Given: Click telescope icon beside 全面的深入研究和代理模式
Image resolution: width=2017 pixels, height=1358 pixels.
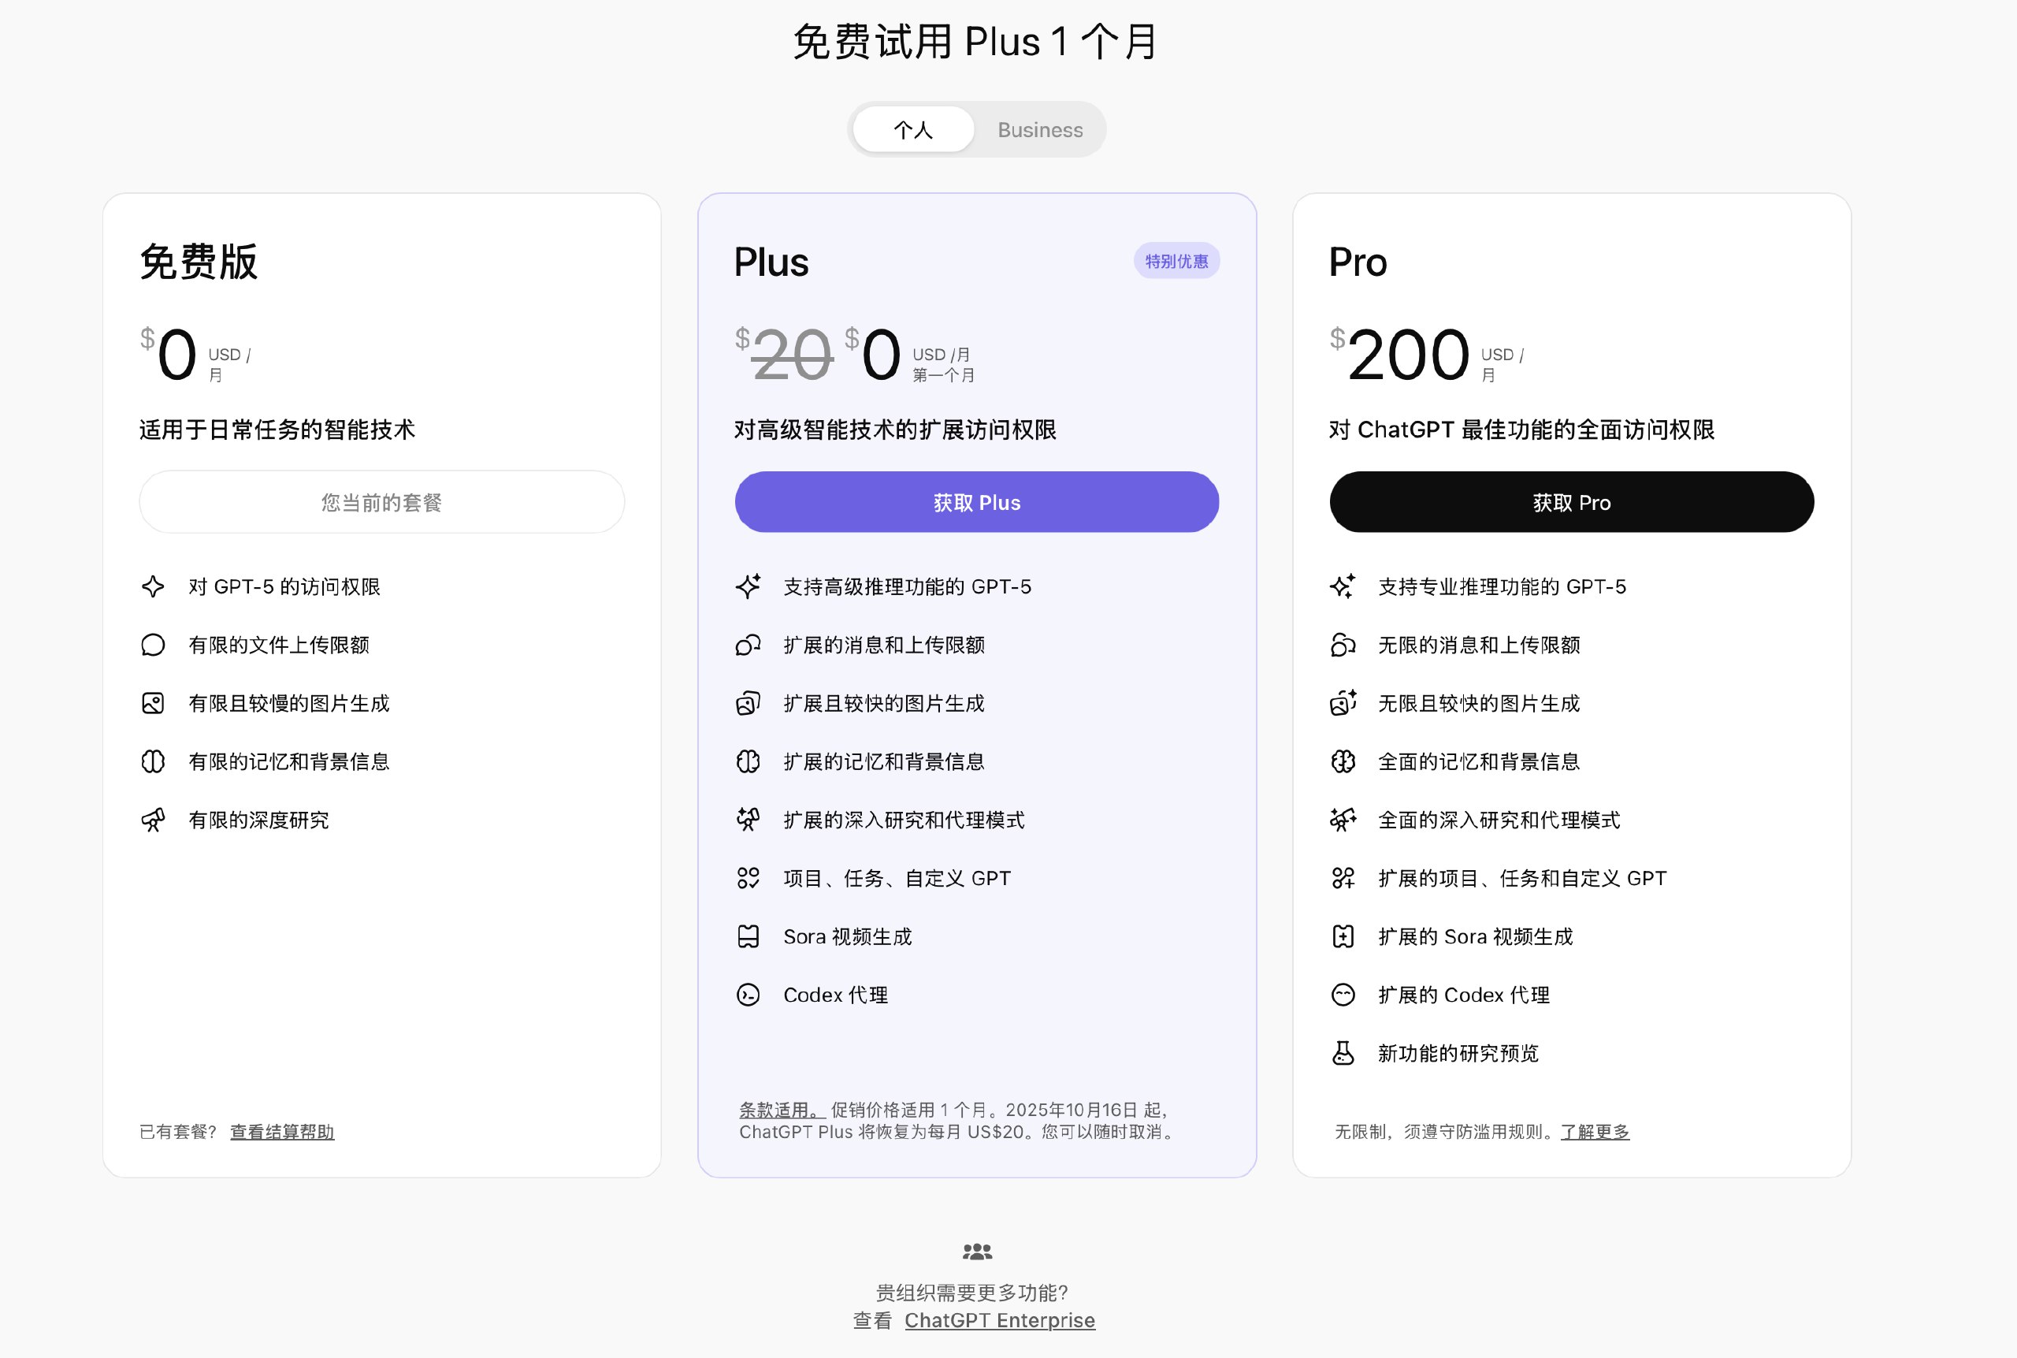Looking at the screenshot, I should coord(1343,820).
